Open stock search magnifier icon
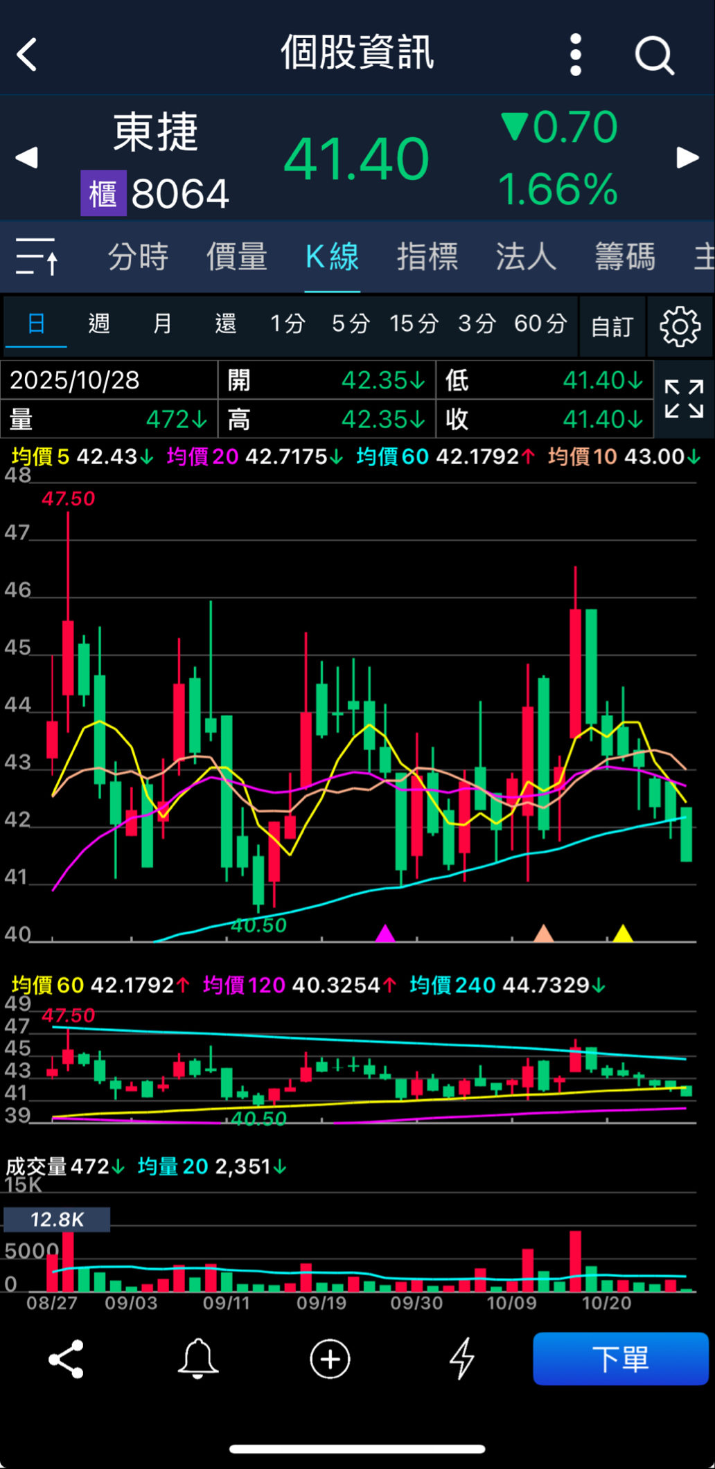The width and height of the screenshot is (715, 1469). [x=654, y=55]
